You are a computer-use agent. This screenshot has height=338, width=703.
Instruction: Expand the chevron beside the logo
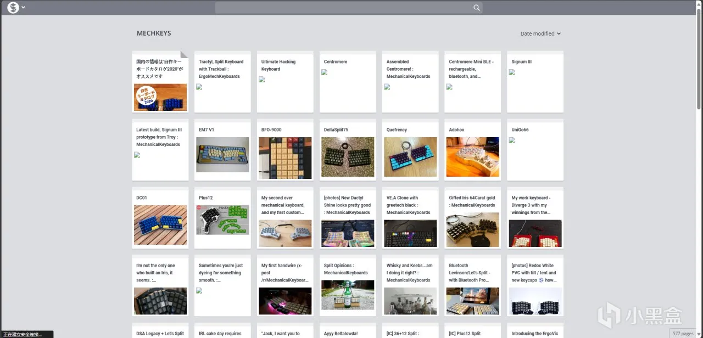pyautogui.click(x=24, y=8)
